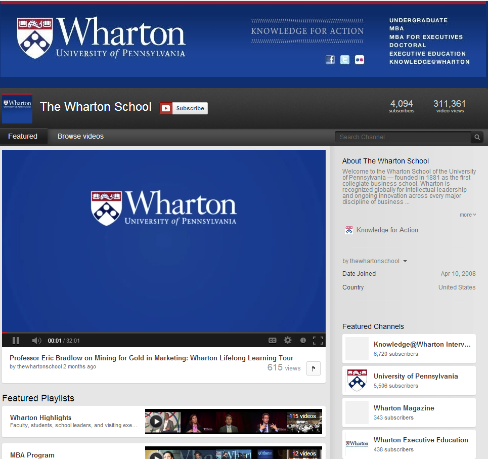Mute the video volume
Viewport: 488px width, 459px height.
(36, 340)
